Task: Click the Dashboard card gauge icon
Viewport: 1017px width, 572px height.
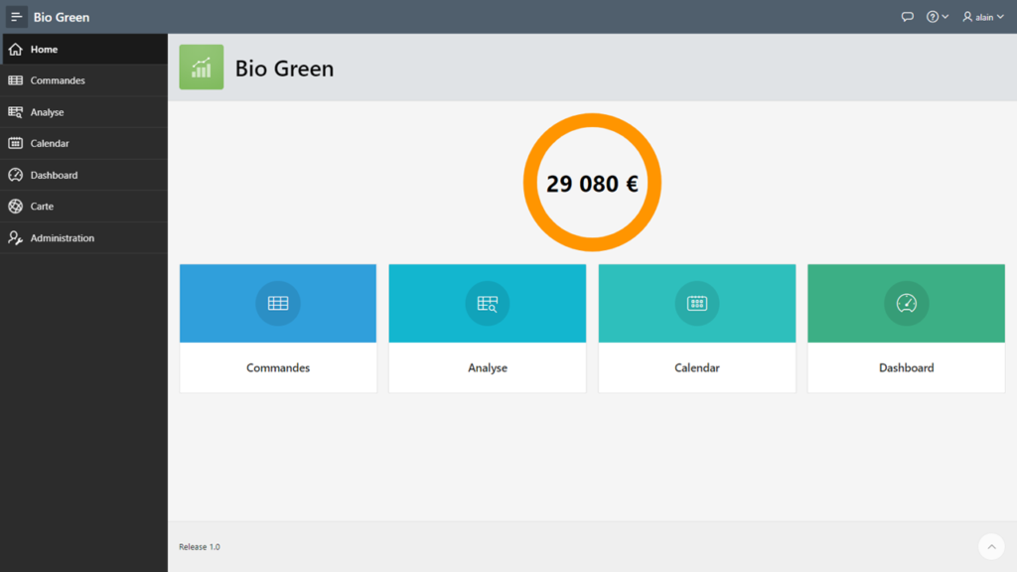Action: click(907, 303)
